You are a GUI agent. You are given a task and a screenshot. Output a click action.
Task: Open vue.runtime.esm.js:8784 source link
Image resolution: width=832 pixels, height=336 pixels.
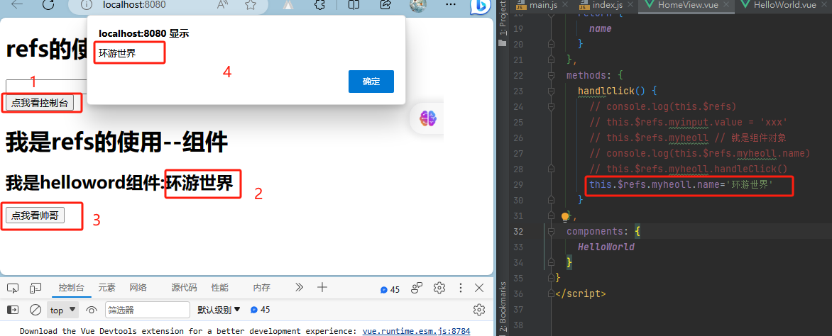click(x=416, y=331)
